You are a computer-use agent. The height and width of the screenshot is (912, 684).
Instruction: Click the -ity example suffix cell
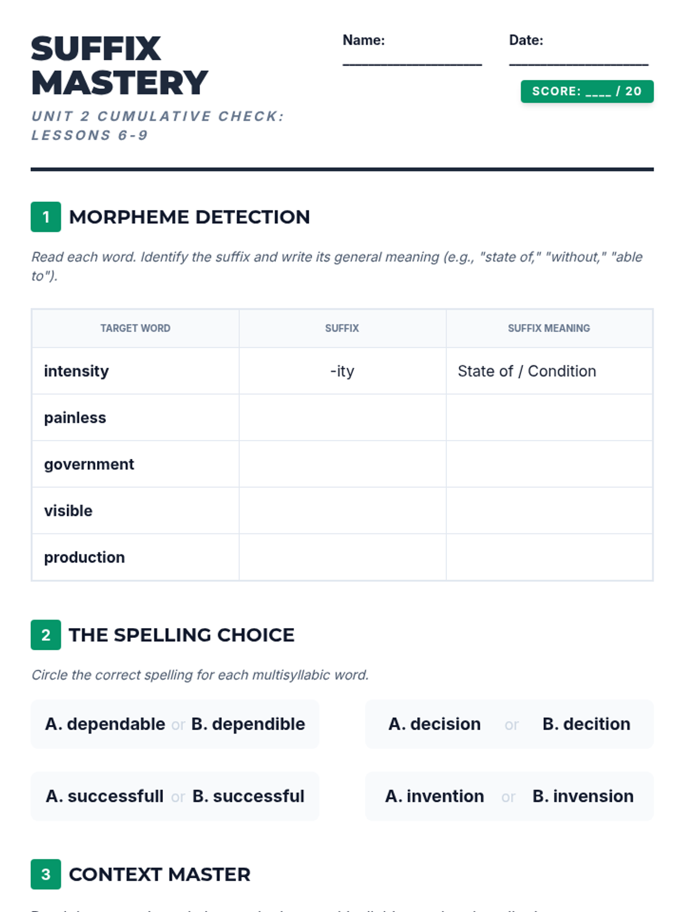[342, 371]
